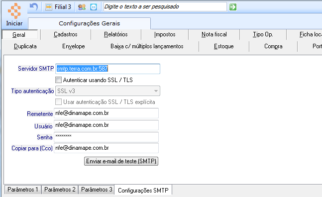This screenshot has height=197, width=322.
Task: Switch to Parâmetros 3 bottom tab
Action: (x=97, y=190)
